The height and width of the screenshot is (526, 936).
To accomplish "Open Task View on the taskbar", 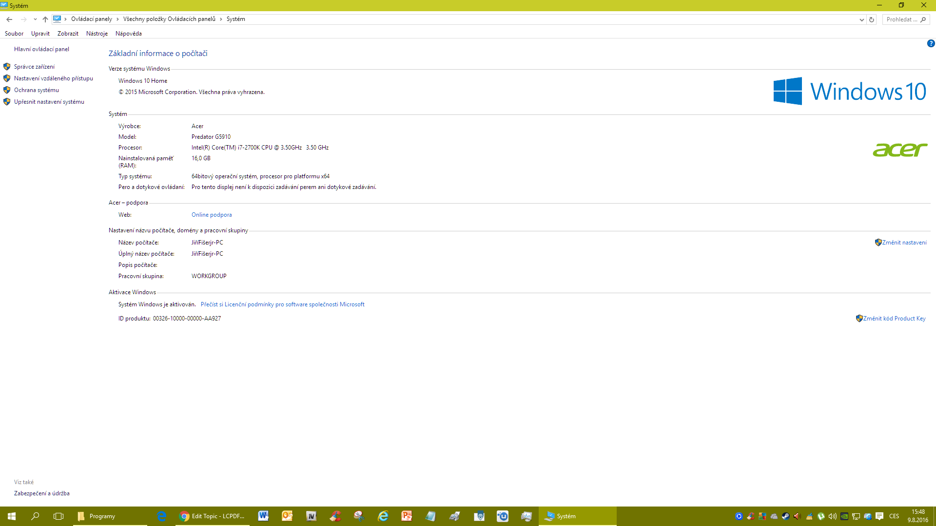I will pyautogui.click(x=58, y=516).
